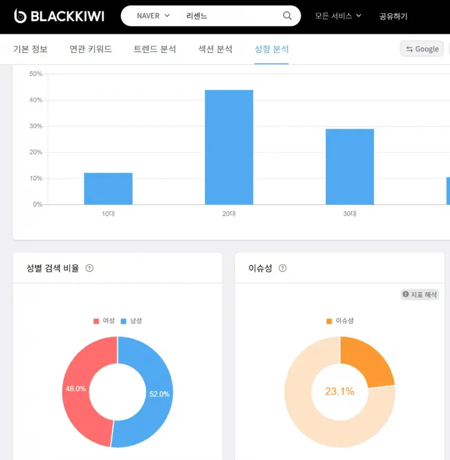Toggle 남성 legend in gender chart
The image size is (450, 460).
click(131, 321)
